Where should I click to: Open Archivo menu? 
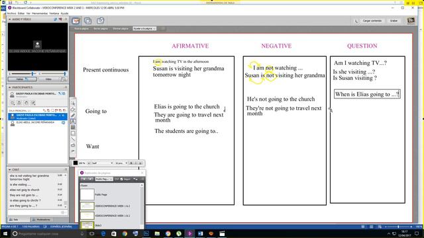point(12,13)
